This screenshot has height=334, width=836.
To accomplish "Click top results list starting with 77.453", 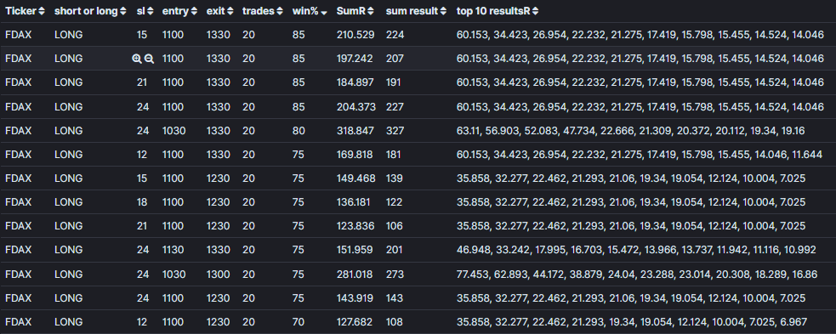I will coord(637,275).
